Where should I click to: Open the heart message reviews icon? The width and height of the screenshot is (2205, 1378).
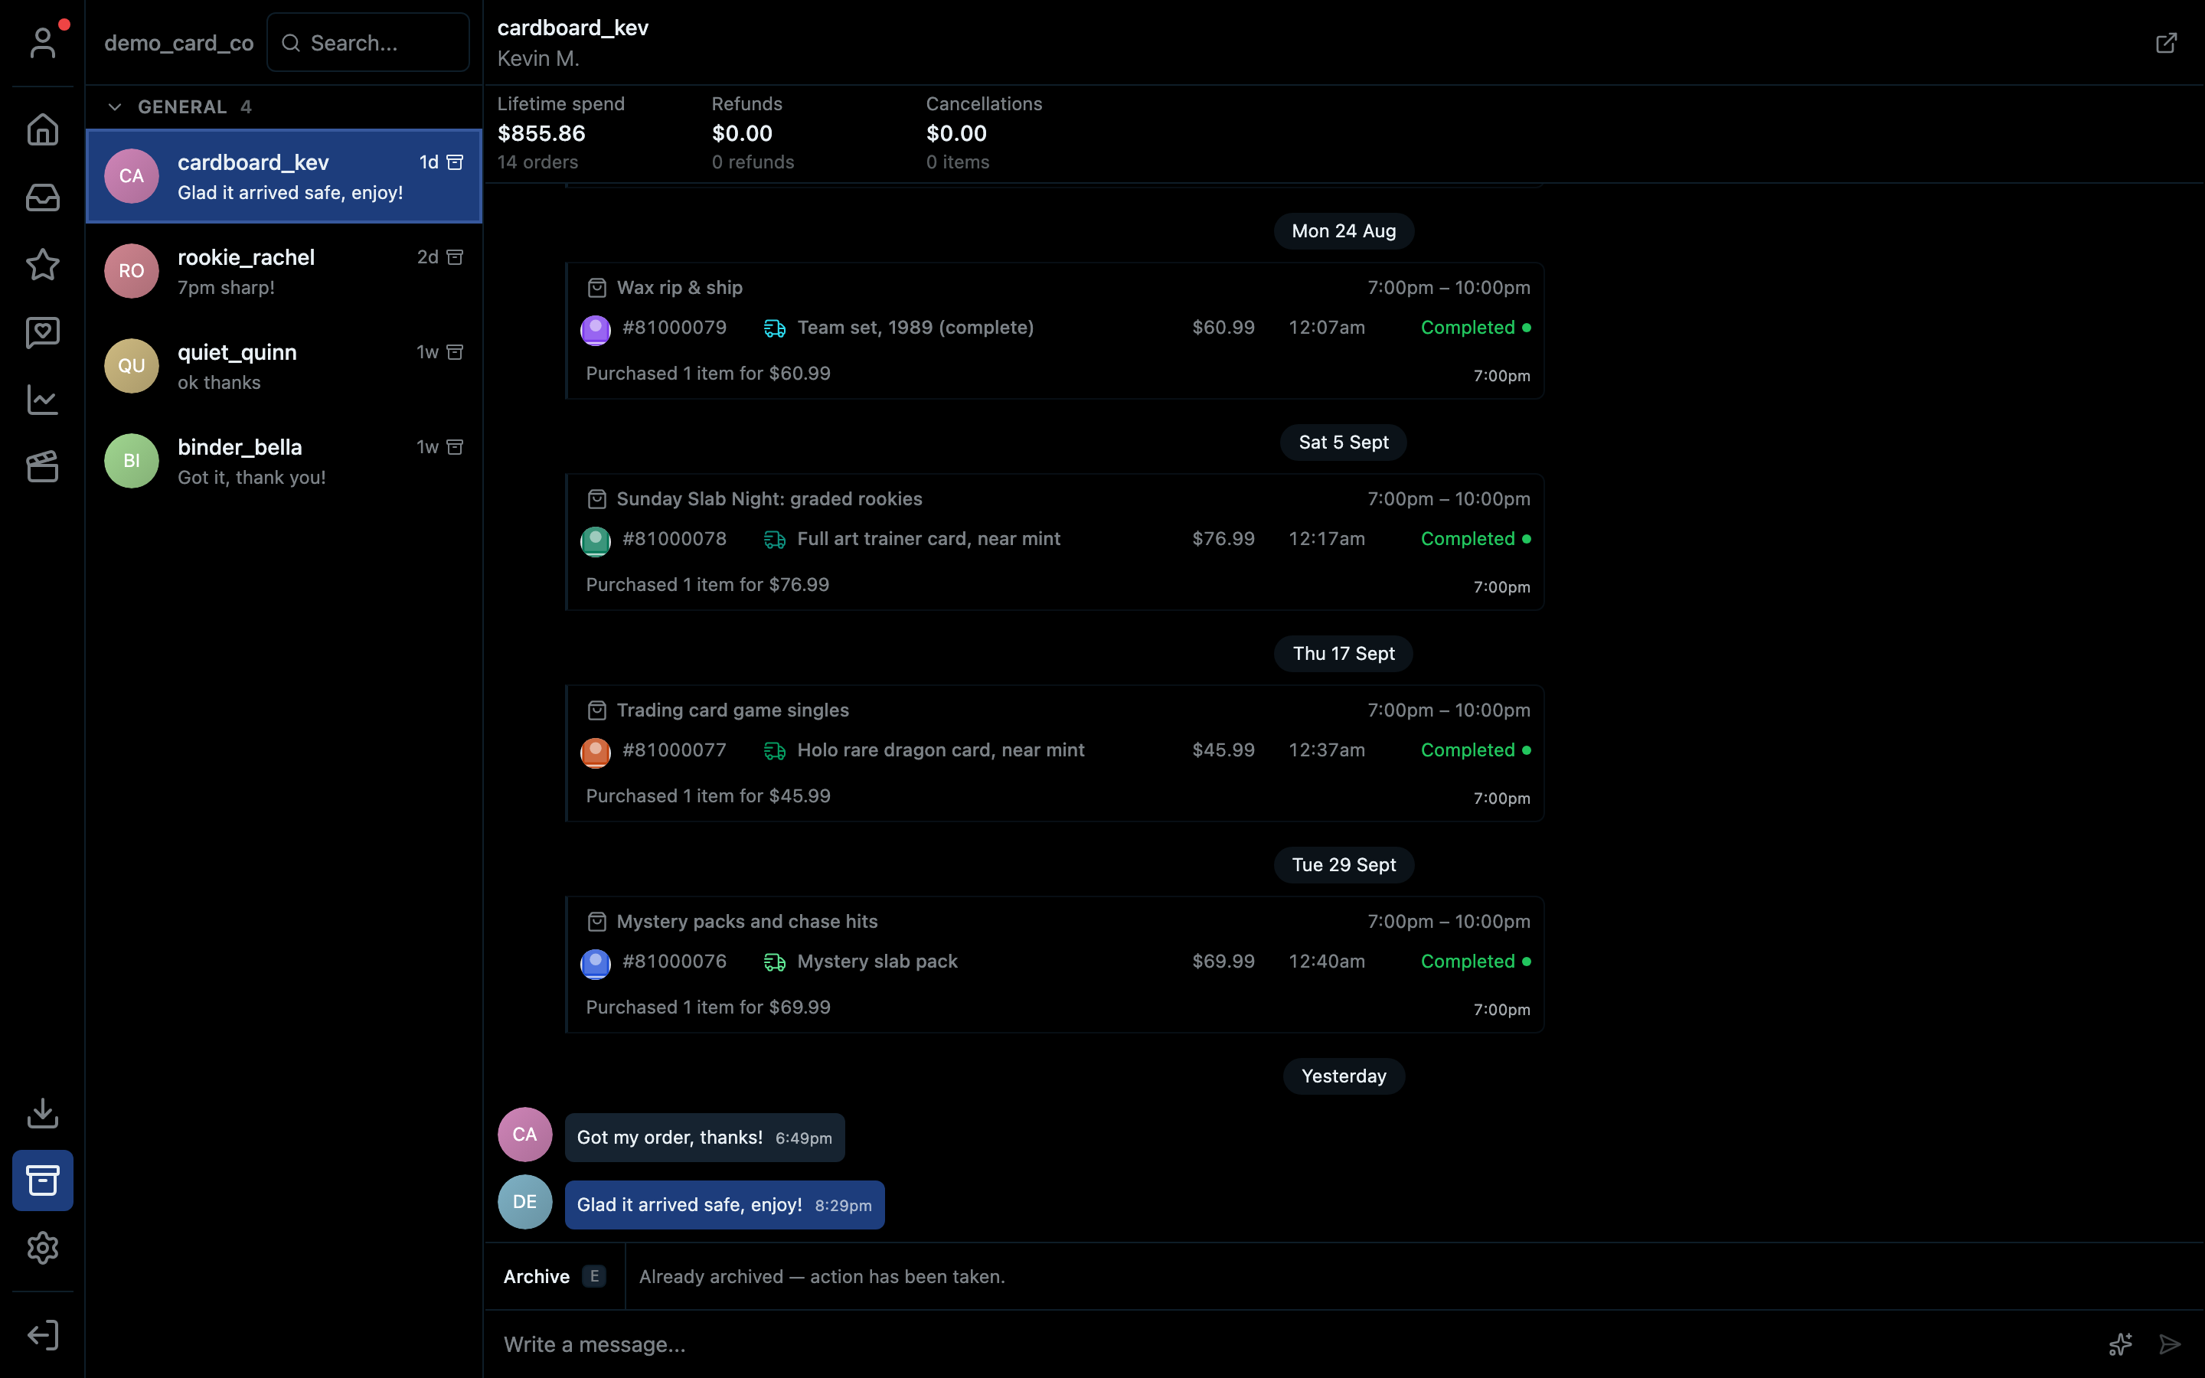point(43,331)
